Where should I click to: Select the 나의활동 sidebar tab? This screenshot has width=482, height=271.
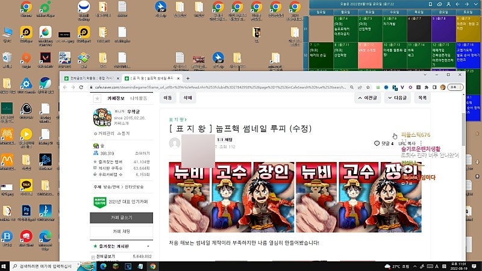pos(139,98)
